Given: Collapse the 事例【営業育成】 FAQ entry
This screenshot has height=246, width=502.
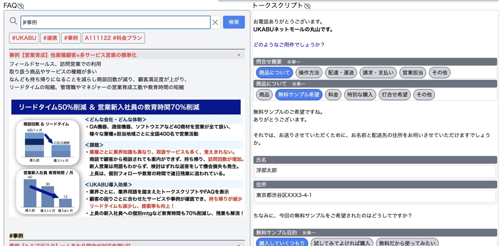Looking at the screenshot, I should 239,55.
